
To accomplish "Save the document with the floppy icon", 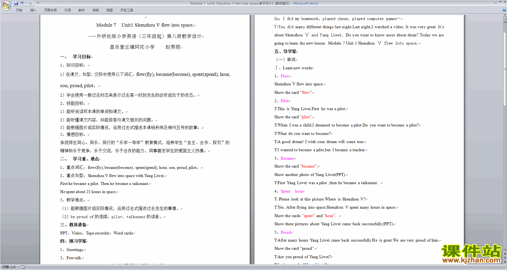I will pyautogui.click(x=16, y=3).
